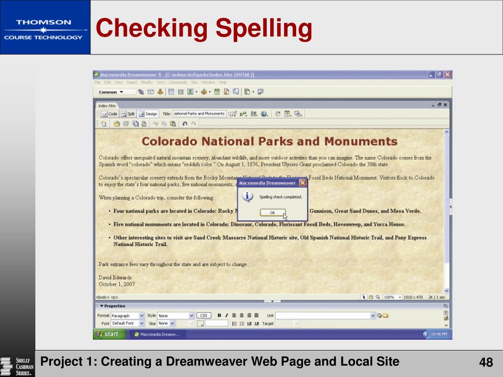This screenshot has width=503, height=377.
Task: Switch to Design view
Action: 148,114
